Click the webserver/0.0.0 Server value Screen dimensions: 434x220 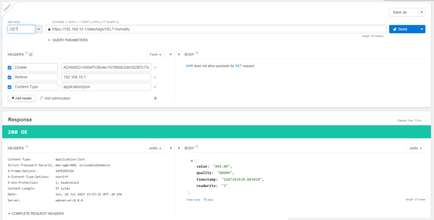pos(69,201)
